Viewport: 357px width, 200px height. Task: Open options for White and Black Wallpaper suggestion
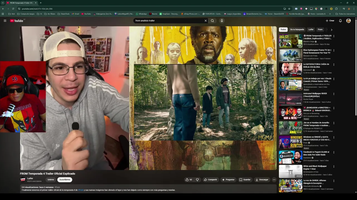coord(334,166)
